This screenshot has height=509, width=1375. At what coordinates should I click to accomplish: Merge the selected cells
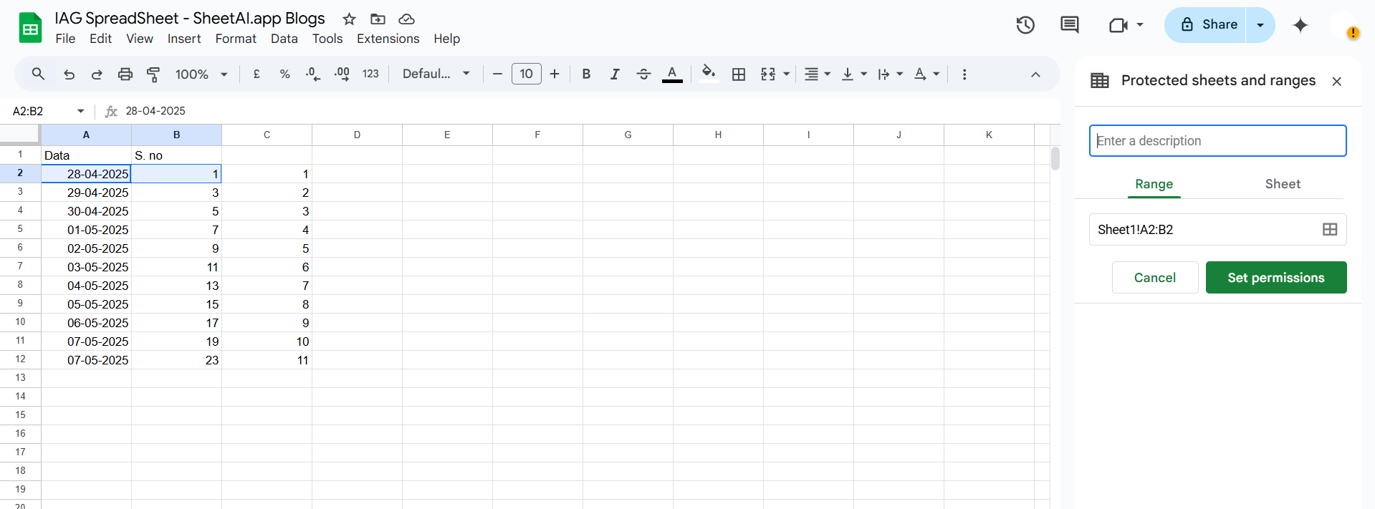click(768, 74)
